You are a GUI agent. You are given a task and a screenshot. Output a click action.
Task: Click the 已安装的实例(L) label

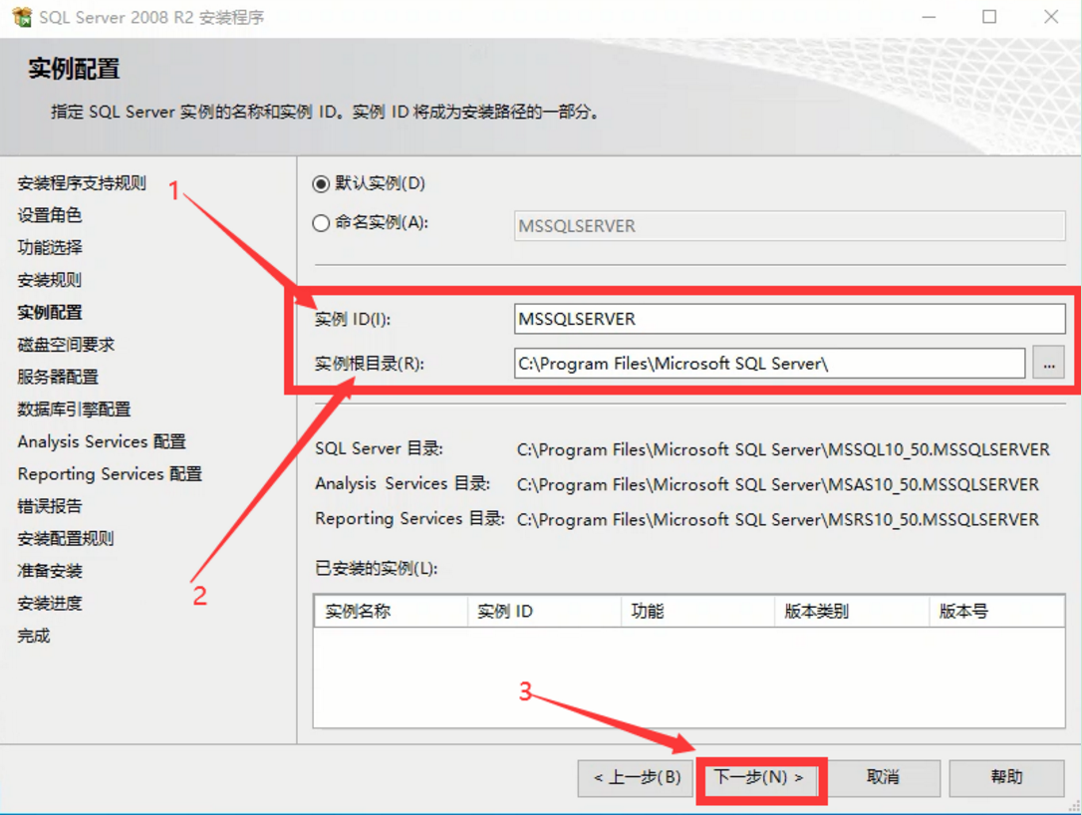tap(376, 568)
